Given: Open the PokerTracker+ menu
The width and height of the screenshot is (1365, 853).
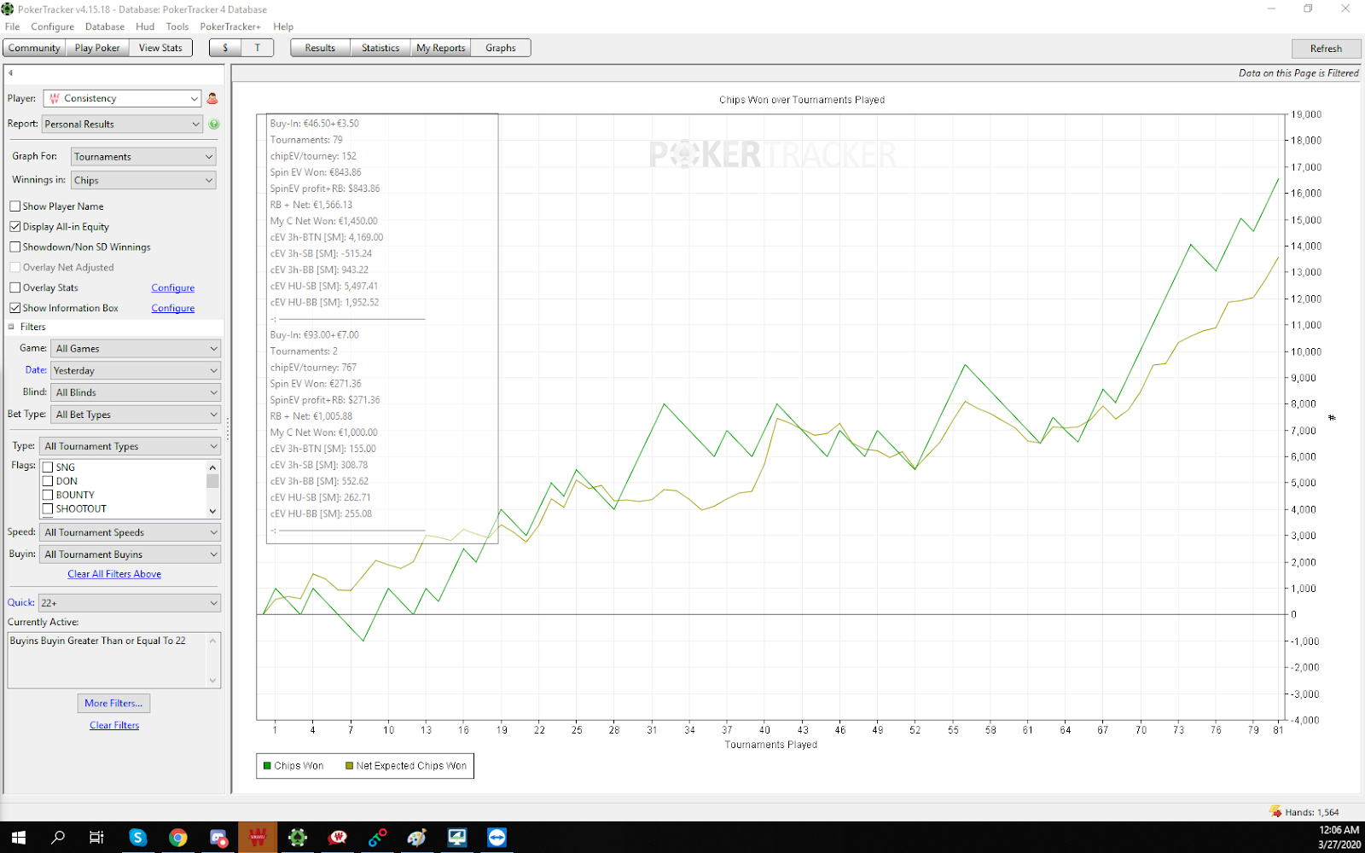Looking at the screenshot, I should [230, 26].
